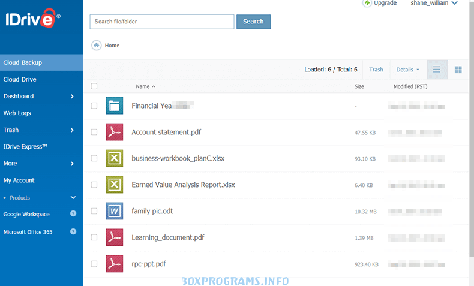Go to Web Logs section

[17, 113]
